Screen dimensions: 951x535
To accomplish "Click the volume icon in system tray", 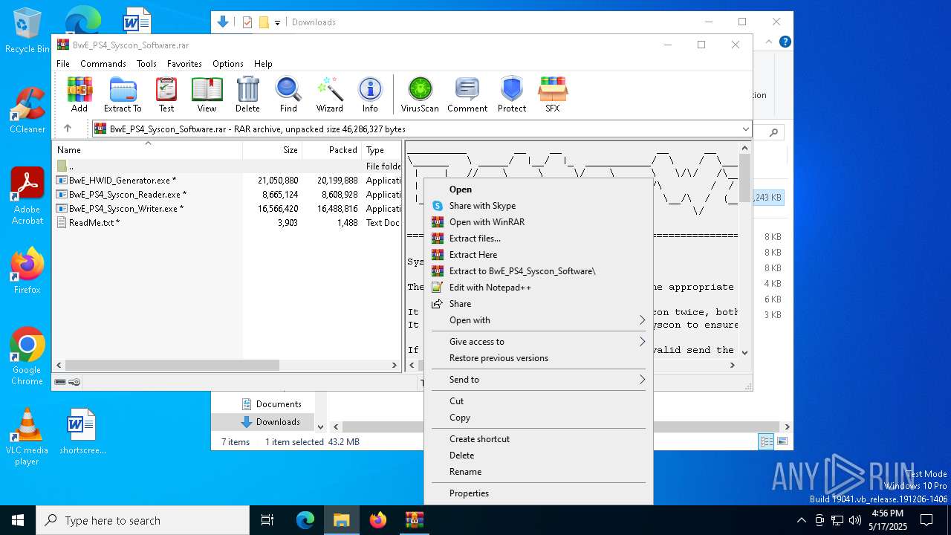I will pyautogui.click(x=855, y=520).
